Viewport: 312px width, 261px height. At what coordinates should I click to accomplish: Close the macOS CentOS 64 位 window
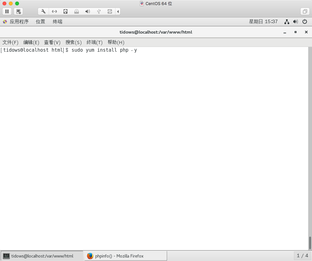[x=4, y=3]
